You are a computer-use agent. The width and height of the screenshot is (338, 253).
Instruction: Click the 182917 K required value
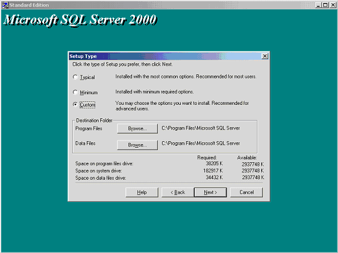[x=213, y=170]
